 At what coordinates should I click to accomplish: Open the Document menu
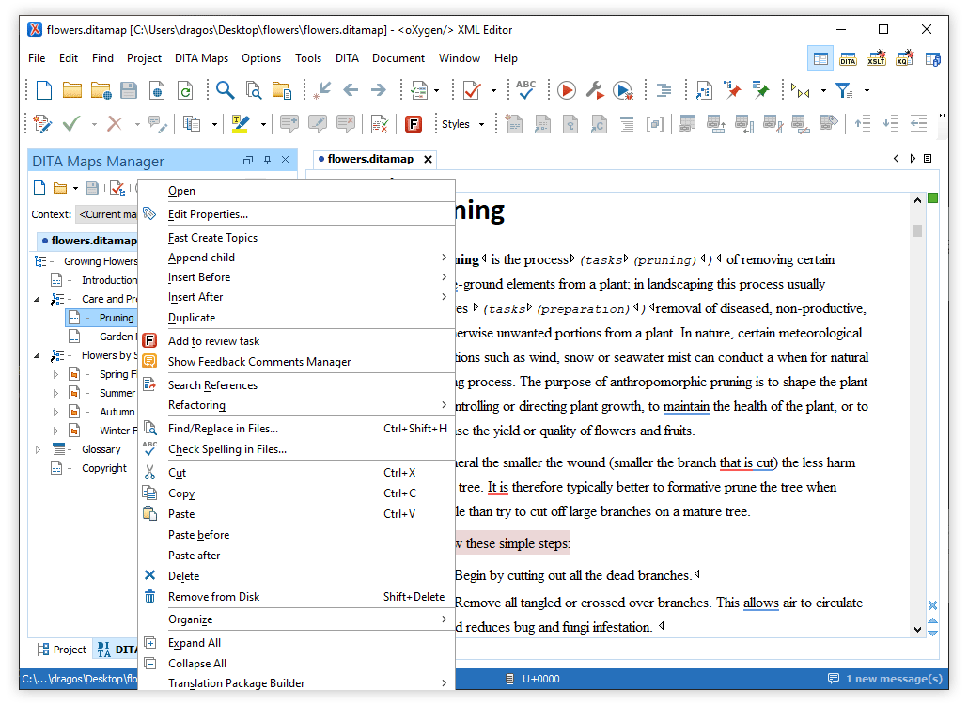(398, 58)
